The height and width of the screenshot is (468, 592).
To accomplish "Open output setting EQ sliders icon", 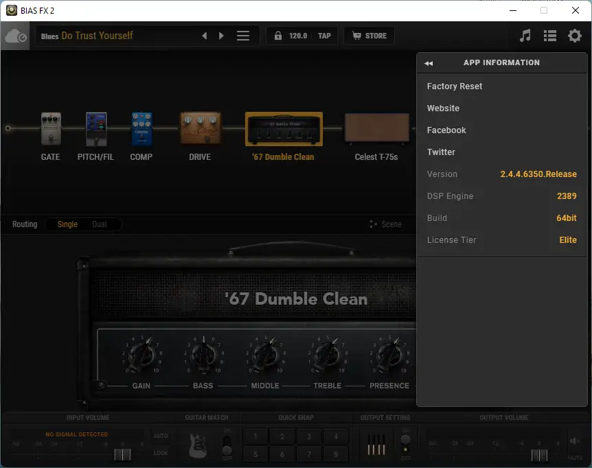I will tap(376, 445).
